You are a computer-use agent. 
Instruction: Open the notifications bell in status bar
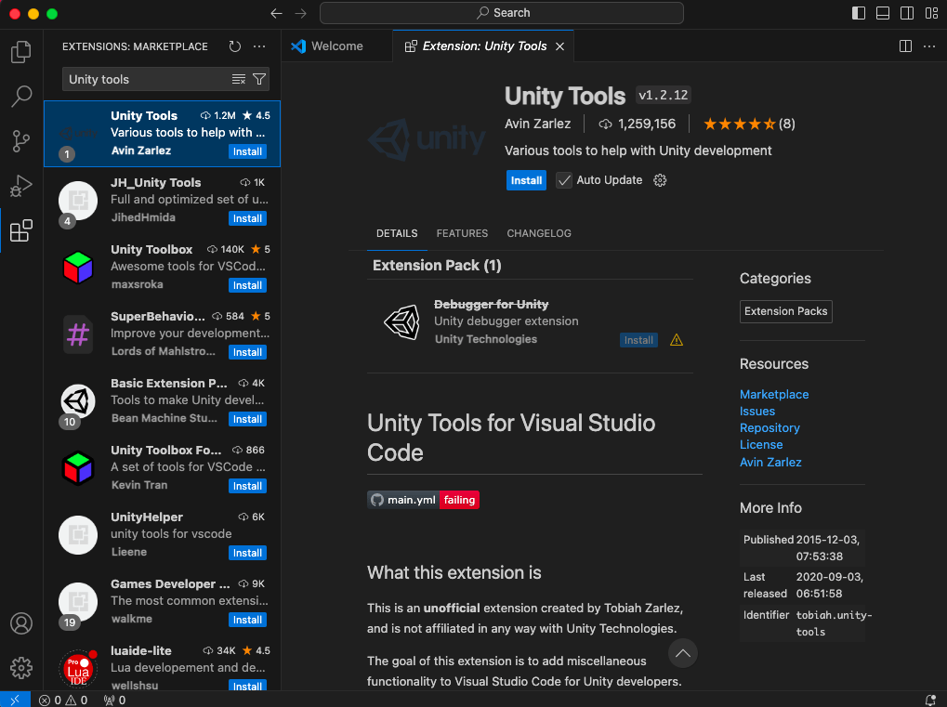(930, 700)
